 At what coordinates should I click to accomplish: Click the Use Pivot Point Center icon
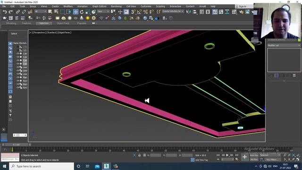click(x=113, y=12)
